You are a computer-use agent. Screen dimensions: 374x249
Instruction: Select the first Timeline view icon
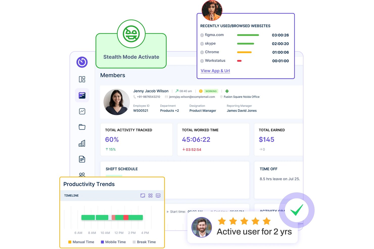143,196
